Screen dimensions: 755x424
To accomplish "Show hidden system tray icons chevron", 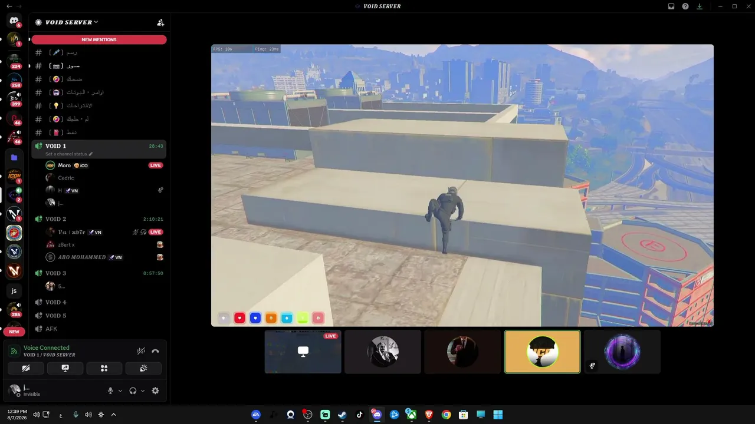I will [x=114, y=415].
